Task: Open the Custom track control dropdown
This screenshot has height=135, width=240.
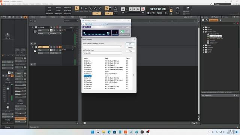Action: [71, 21]
